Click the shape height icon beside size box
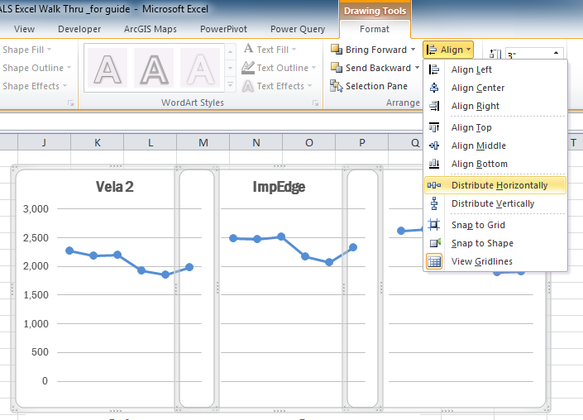Screen dimensions: 583x420 click(x=495, y=55)
